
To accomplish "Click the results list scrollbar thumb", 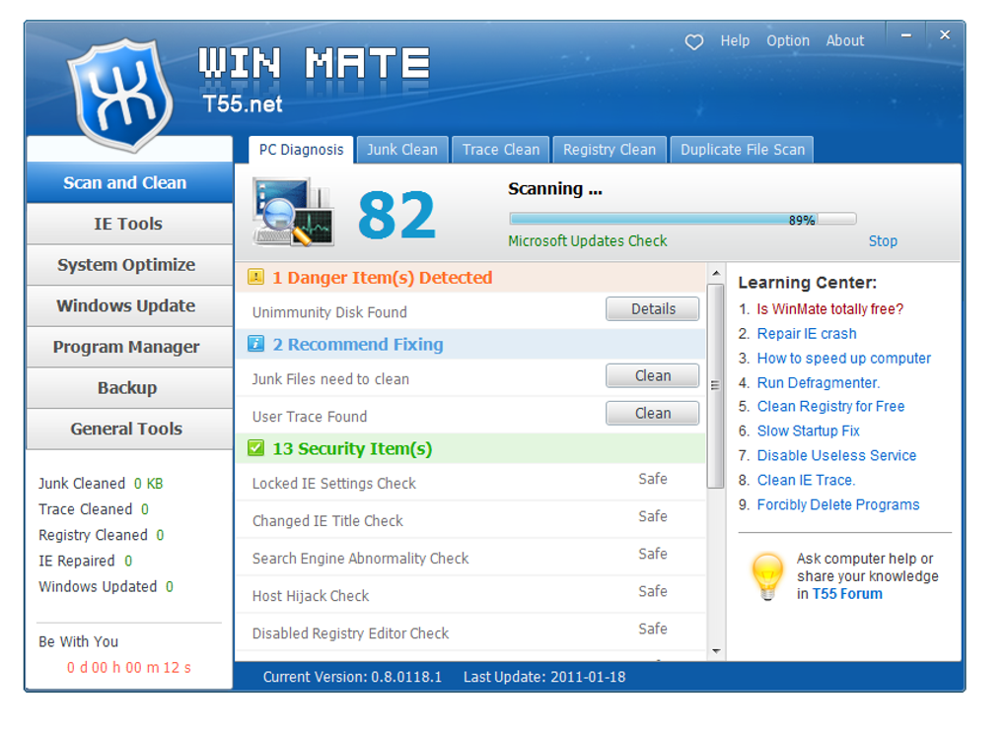I will (x=715, y=385).
